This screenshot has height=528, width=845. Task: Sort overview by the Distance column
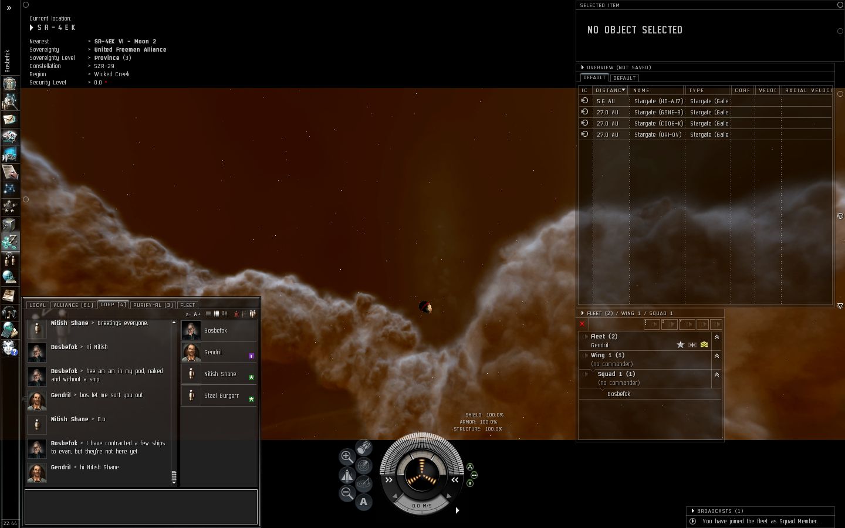(610, 90)
